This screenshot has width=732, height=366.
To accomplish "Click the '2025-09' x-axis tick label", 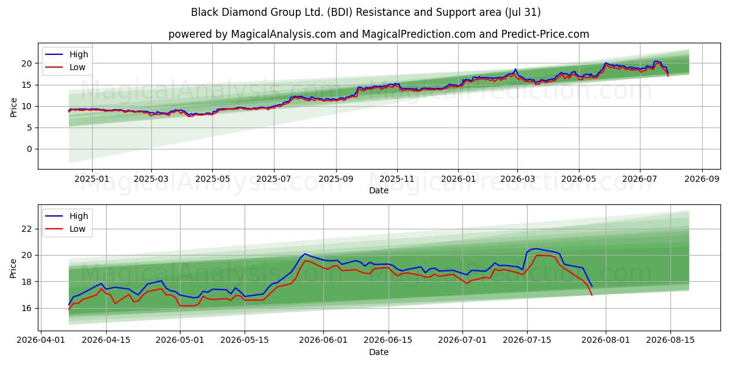I will point(335,178).
